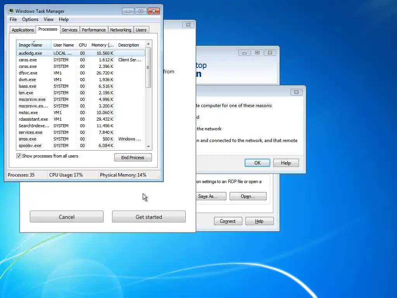
Task: Click Help at bottom of Remote Desktop Connection
Action: (x=259, y=221)
